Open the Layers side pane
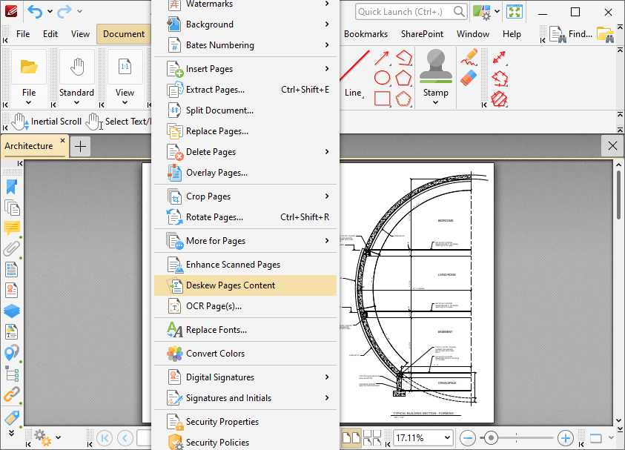 click(12, 311)
